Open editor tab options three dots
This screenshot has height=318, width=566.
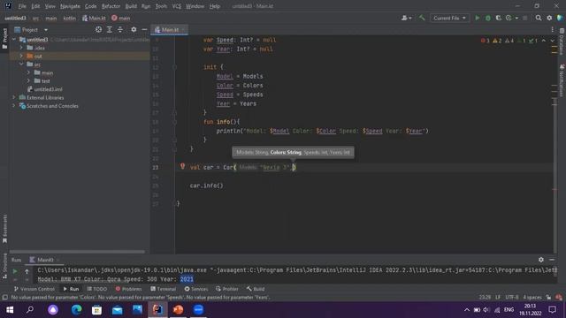click(552, 29)
